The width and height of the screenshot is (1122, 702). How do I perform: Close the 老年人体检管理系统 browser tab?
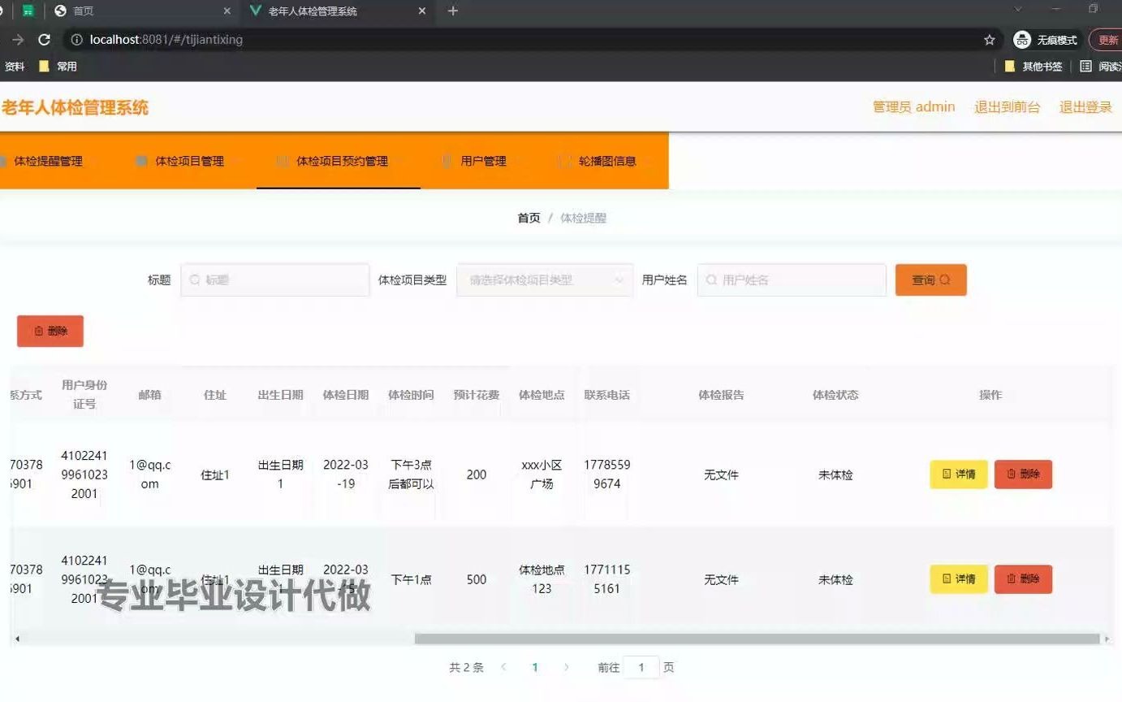(x=422, y=11)
